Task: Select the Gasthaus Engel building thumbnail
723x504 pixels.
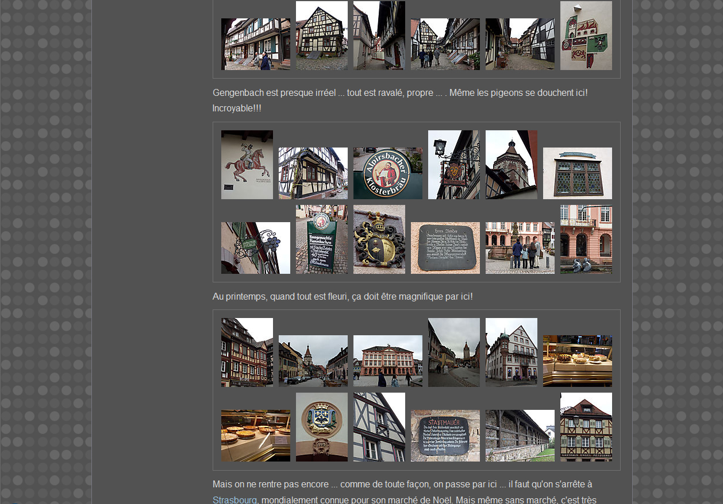Action: pos(586,427)
